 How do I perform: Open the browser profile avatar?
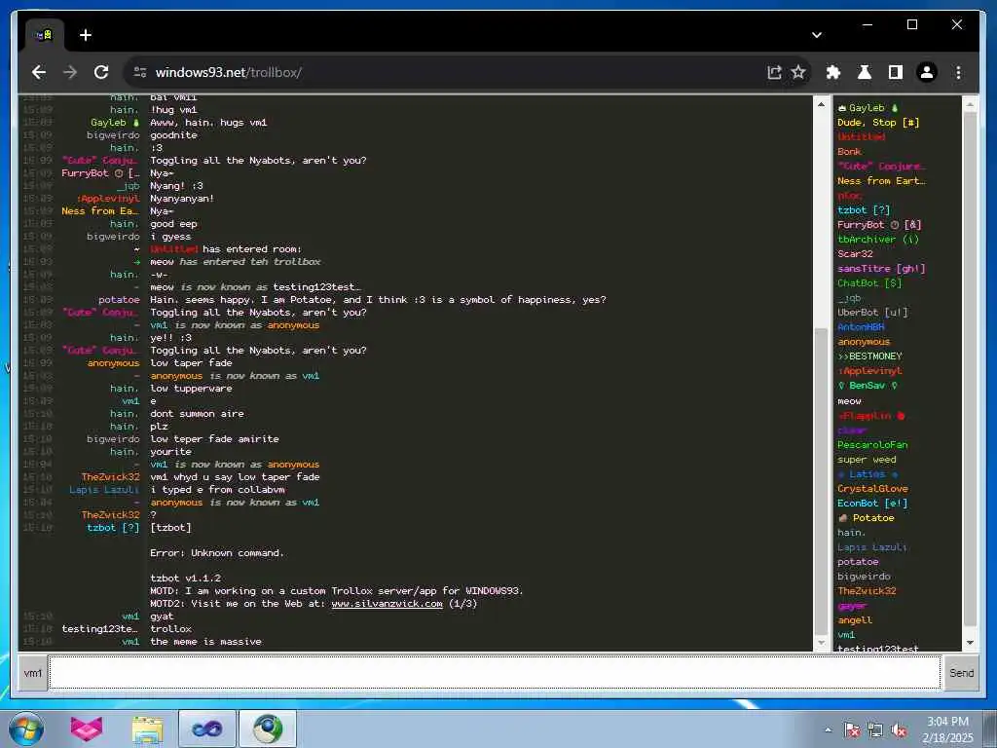927,72
